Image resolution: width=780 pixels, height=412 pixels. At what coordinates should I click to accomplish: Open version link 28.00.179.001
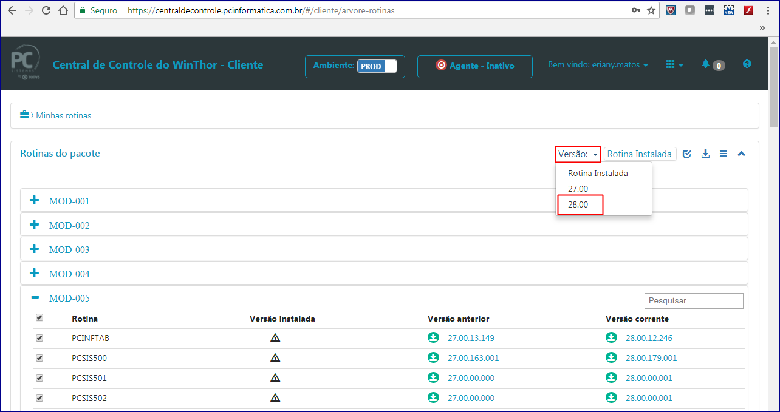651,358
